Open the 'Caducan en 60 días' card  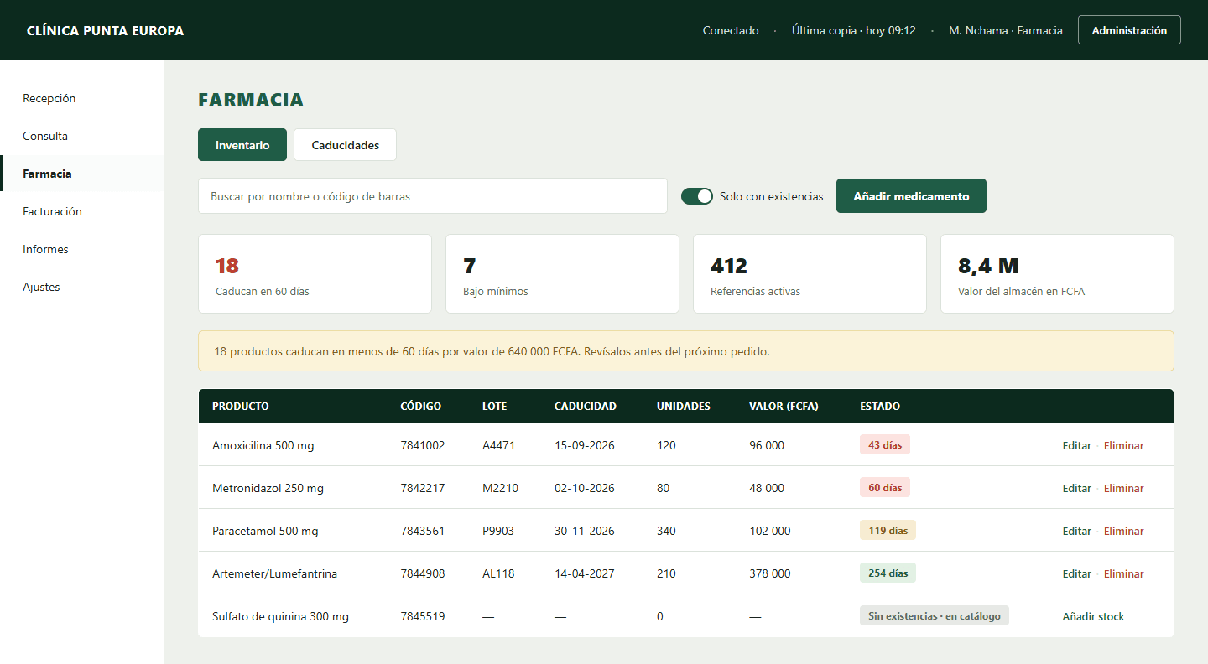point(315,273)
